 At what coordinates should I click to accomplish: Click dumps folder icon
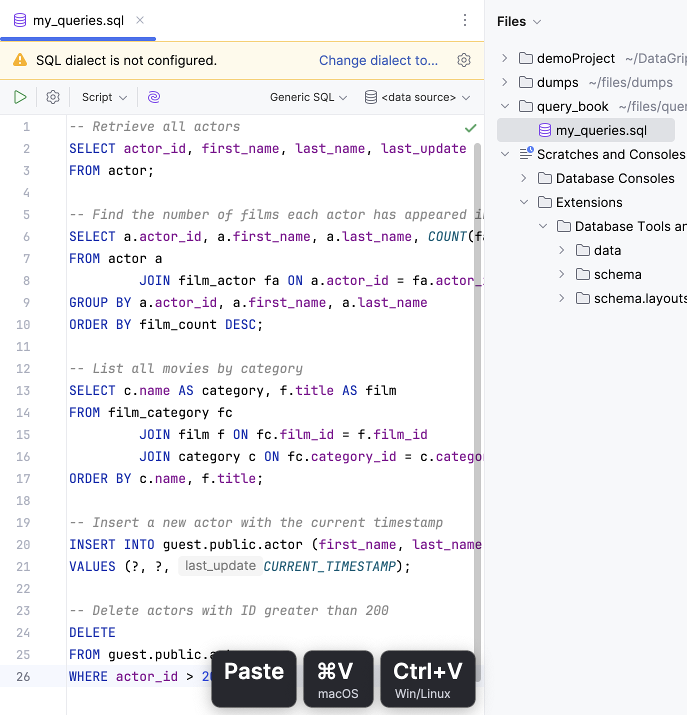525,82
